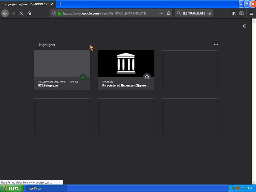Open the HC2Setup.exe download highlight
The height and width of the screenshot is (192, 256).
(62, 70)
